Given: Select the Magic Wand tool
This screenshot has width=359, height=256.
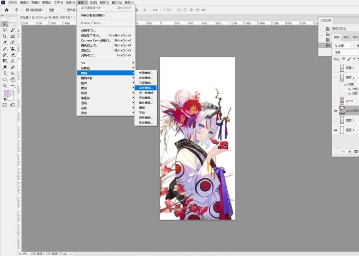Looking at the screenshot, I should coord(12,30).
